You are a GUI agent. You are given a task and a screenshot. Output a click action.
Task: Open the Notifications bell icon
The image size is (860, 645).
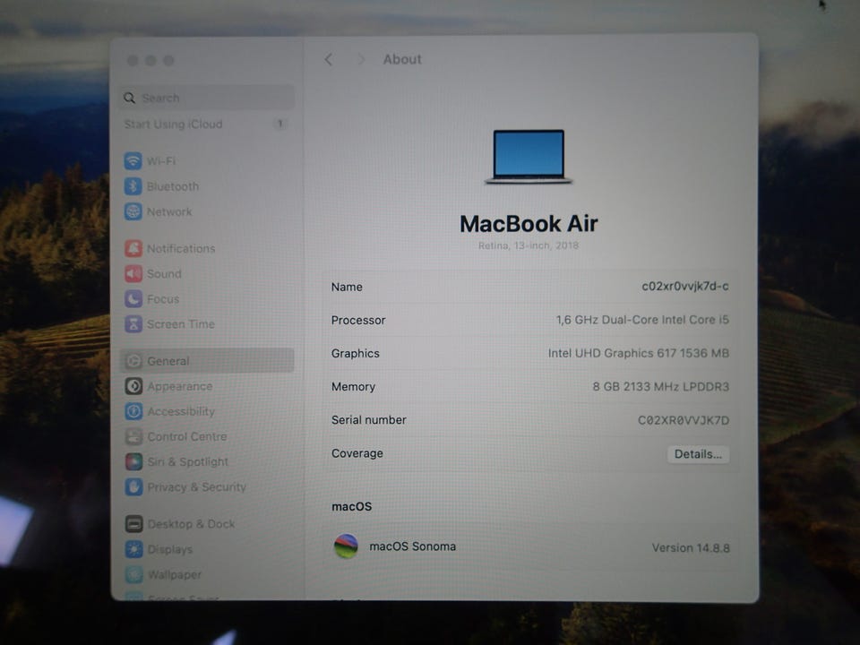pyautogui.click(x=133, y=248)
